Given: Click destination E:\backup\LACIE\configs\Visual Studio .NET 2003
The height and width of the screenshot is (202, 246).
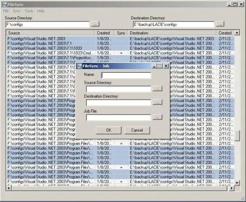Looking at the screenshot, I should 172,39.
